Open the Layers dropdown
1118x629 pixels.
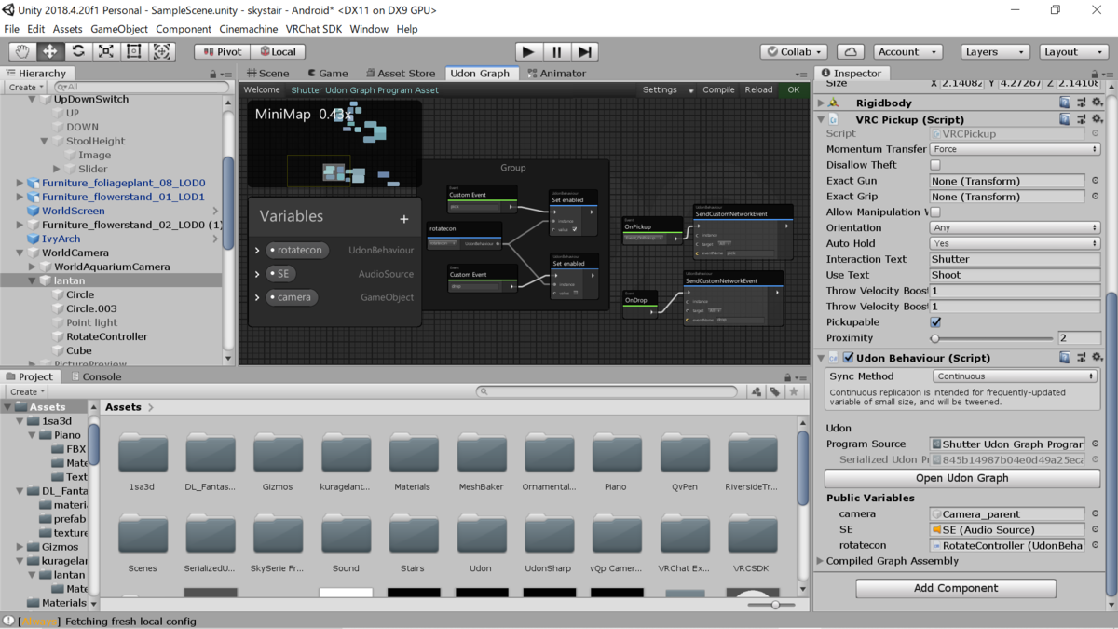(996, 52)
